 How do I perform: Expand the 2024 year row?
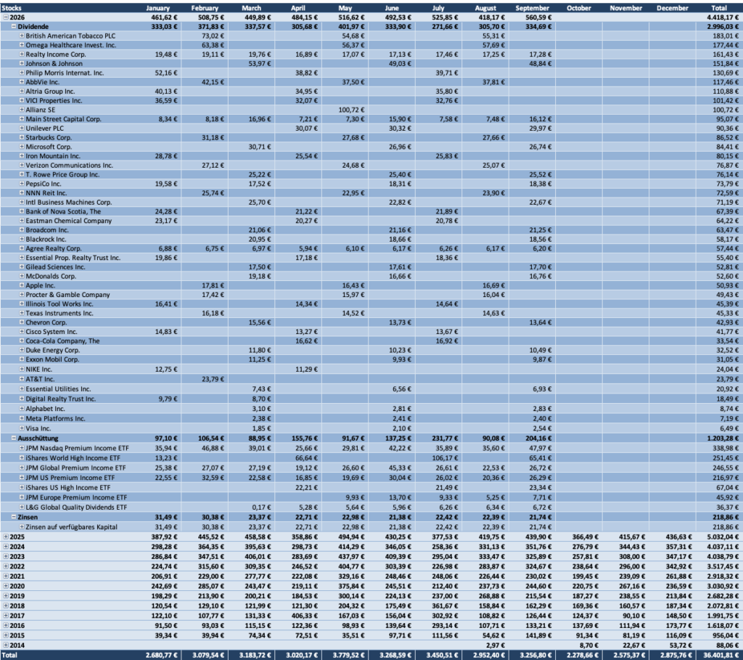pyautogui.click(x=6, y=547)
